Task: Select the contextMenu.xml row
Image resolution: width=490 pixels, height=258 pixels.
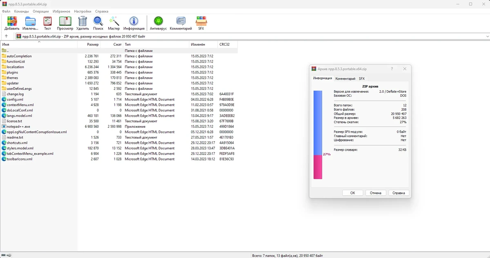Action: [119, 105]
